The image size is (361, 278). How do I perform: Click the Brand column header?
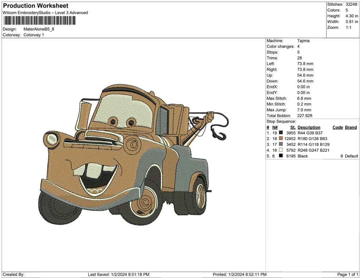click(x=351, y=127)
